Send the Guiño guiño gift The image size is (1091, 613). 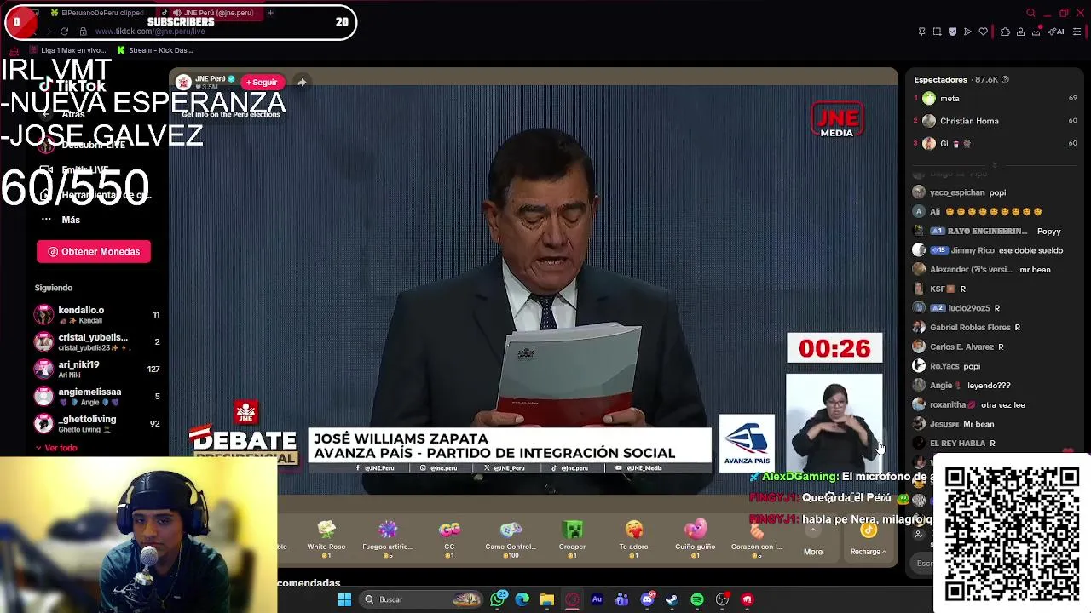click(x=695, y=538)
